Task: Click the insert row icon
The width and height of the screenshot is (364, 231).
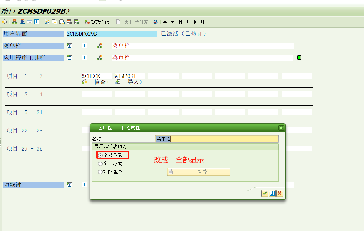Action: (x=77, y=22)
